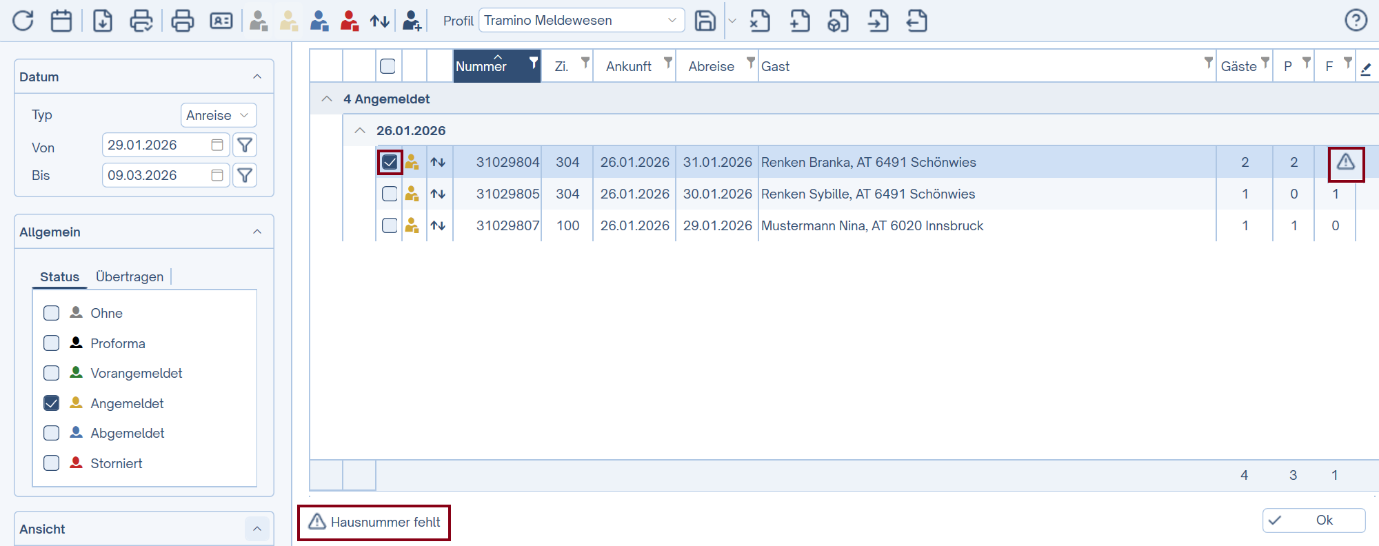The width and height of the screenshot is (1379, 546).
Task: Open the Typ Anreise dropdown
Action: tap(218, 115)
